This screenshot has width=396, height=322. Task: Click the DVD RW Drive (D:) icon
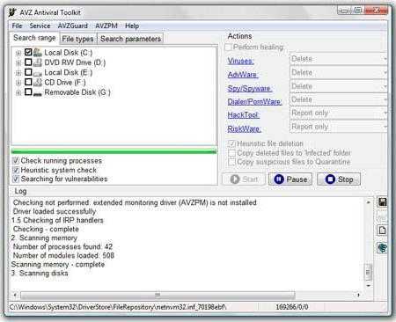(38, 62)
